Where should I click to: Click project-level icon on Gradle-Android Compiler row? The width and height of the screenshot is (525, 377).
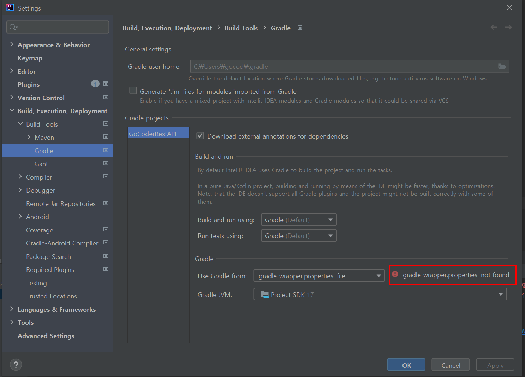(106, 242)
